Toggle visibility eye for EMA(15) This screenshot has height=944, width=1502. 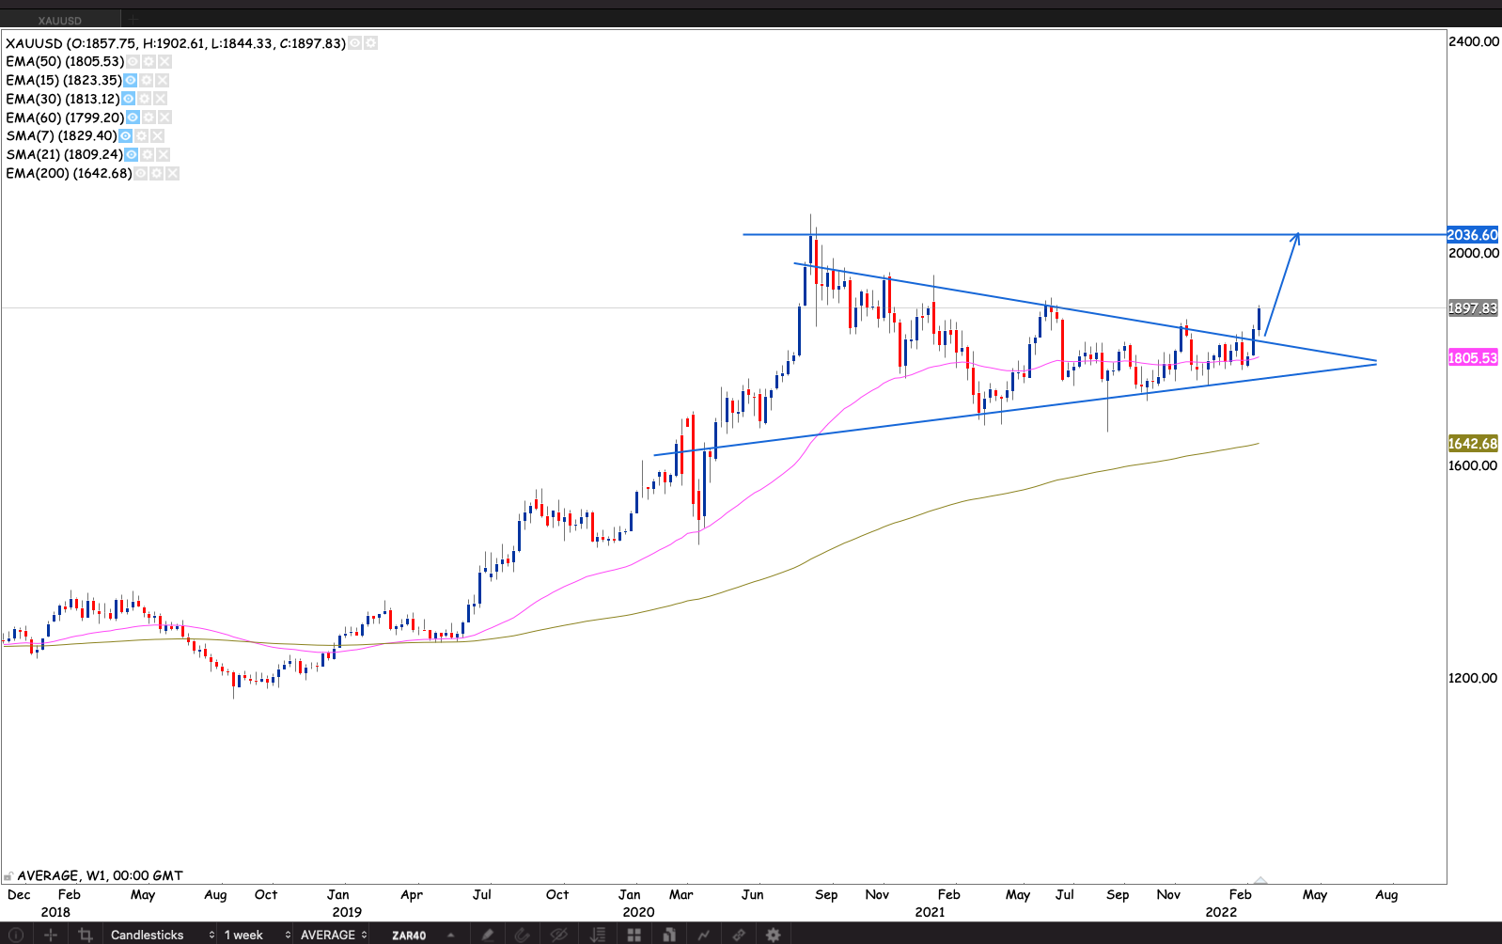[x=131, y=81]
